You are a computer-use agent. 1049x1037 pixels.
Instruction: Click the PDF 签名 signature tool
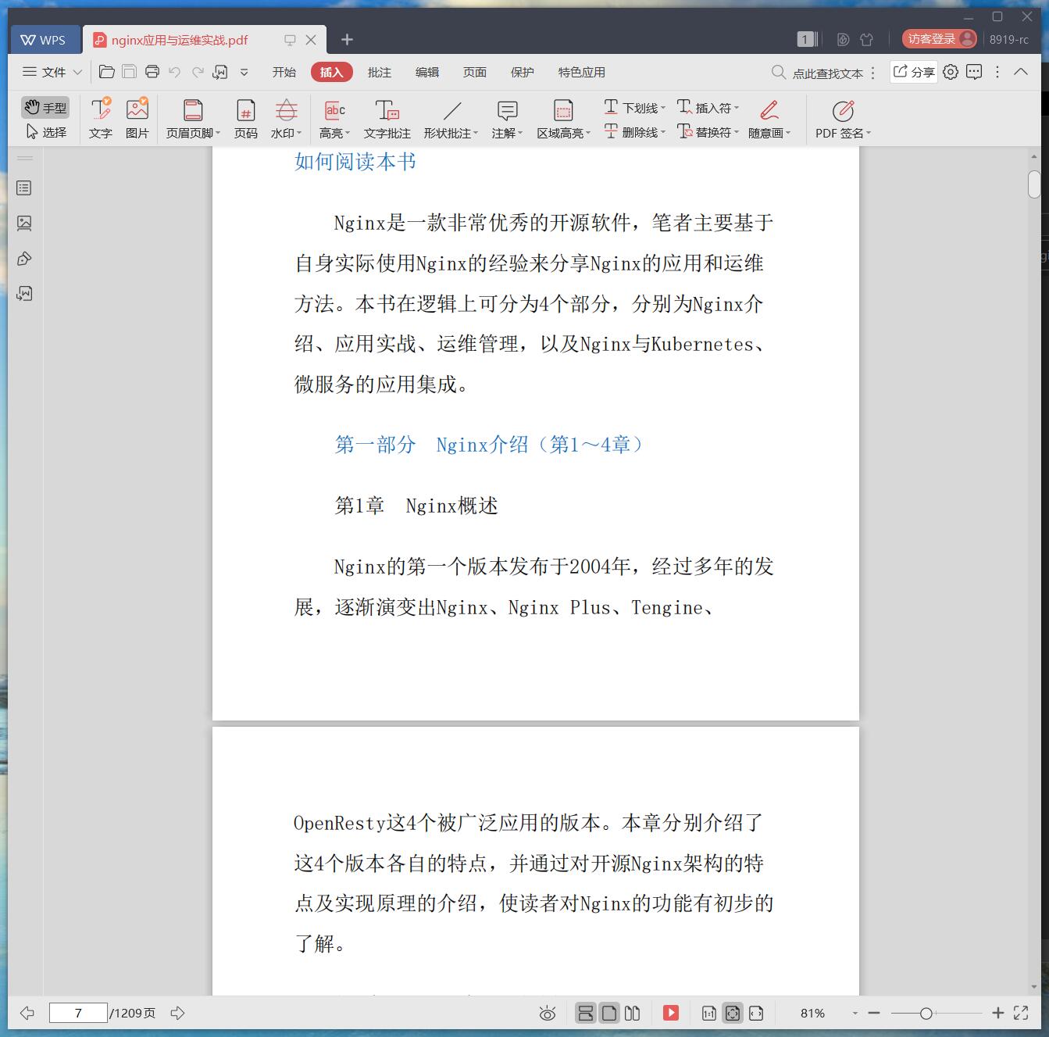pyautogui.click(x=843, y=119)
